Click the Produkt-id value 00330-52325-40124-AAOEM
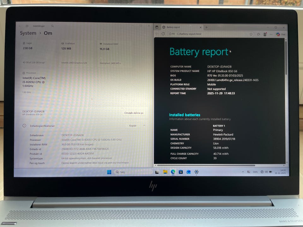This screenshot has height=227, width=303. (x=78, y=154)
